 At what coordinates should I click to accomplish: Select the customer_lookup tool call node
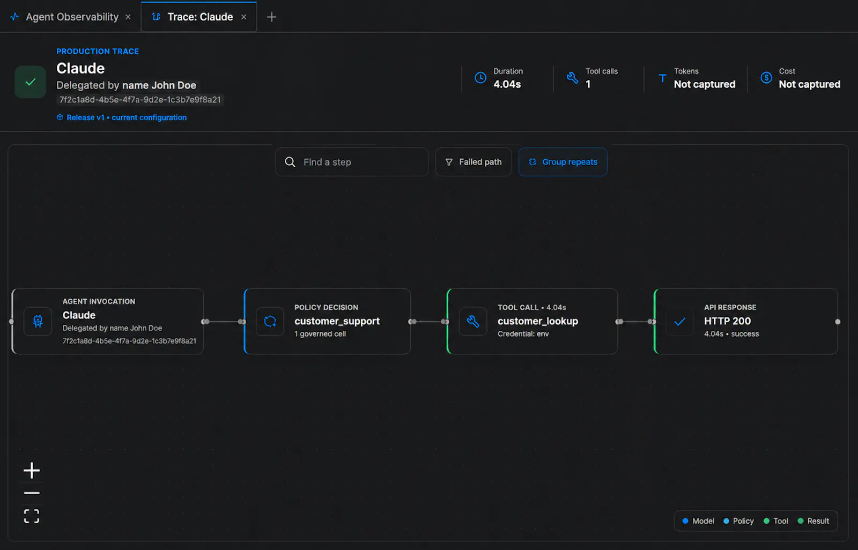pyautogui.click(x=532, y=321)
